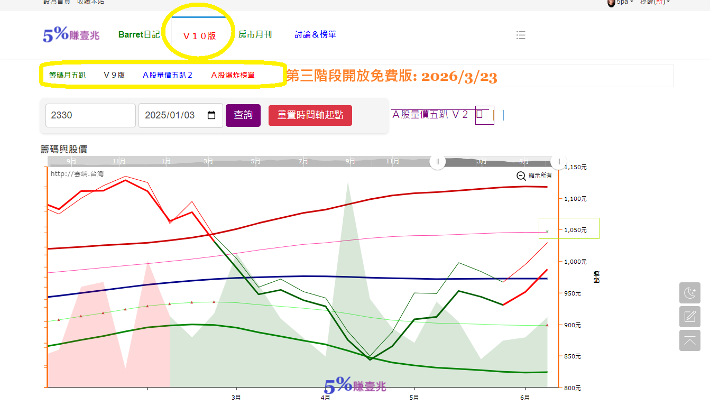Click the left handle of chart time scrollbar
The height and width of the screenshot is (406, 710).
click(438, 161)
